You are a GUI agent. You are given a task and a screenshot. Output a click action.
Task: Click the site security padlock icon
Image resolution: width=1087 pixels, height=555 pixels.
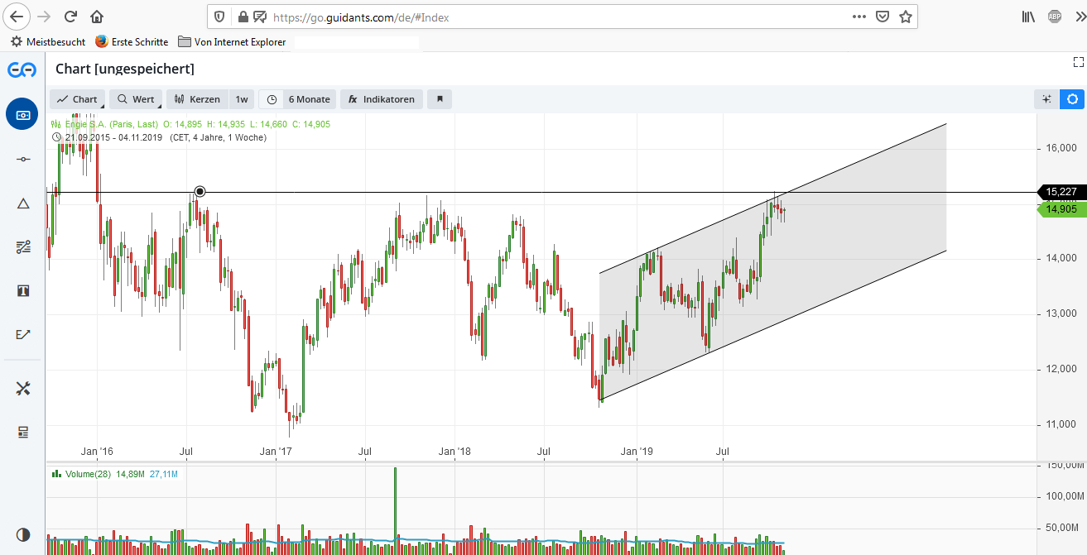click(243, 17)
